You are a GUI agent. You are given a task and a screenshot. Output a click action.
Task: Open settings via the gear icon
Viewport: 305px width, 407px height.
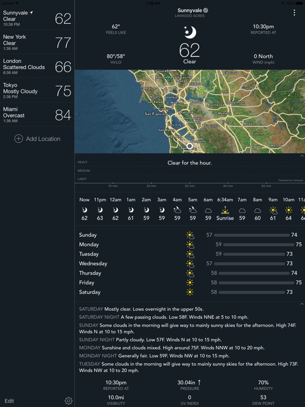tap(68, 401)
